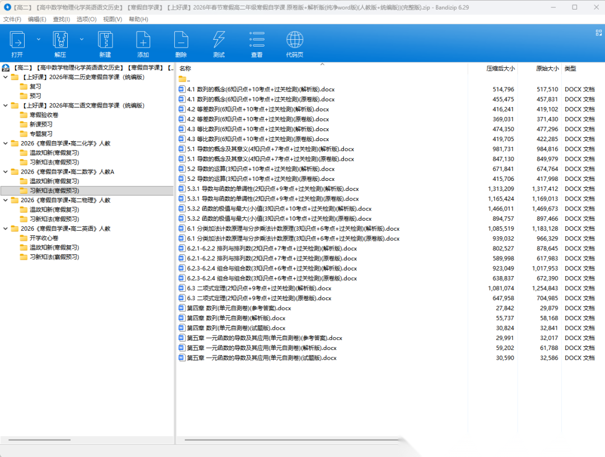Select file 6.3 二项式定理 (解析版).docx
This screenshot has height=457, width=605.
click(x=259, y=288)
